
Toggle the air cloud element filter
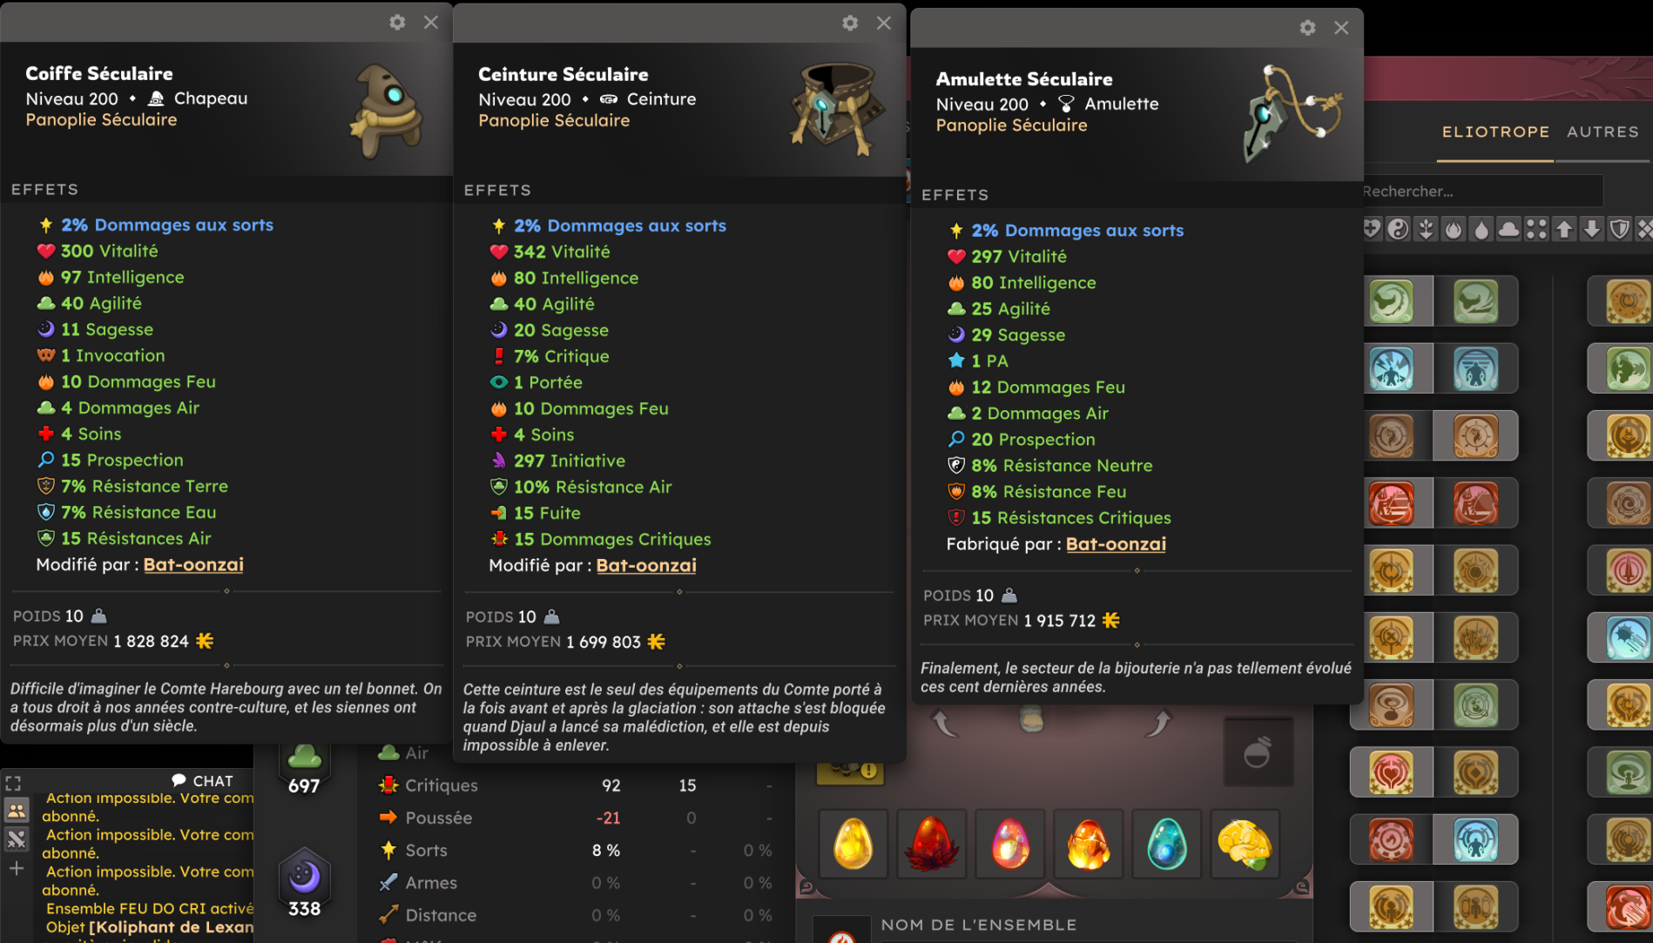pyautogui.click(x=1508, y=229)
